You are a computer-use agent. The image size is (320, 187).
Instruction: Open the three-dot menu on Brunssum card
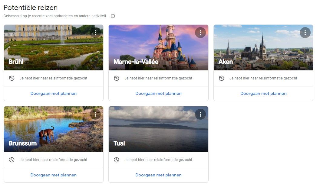coord(95,114)
